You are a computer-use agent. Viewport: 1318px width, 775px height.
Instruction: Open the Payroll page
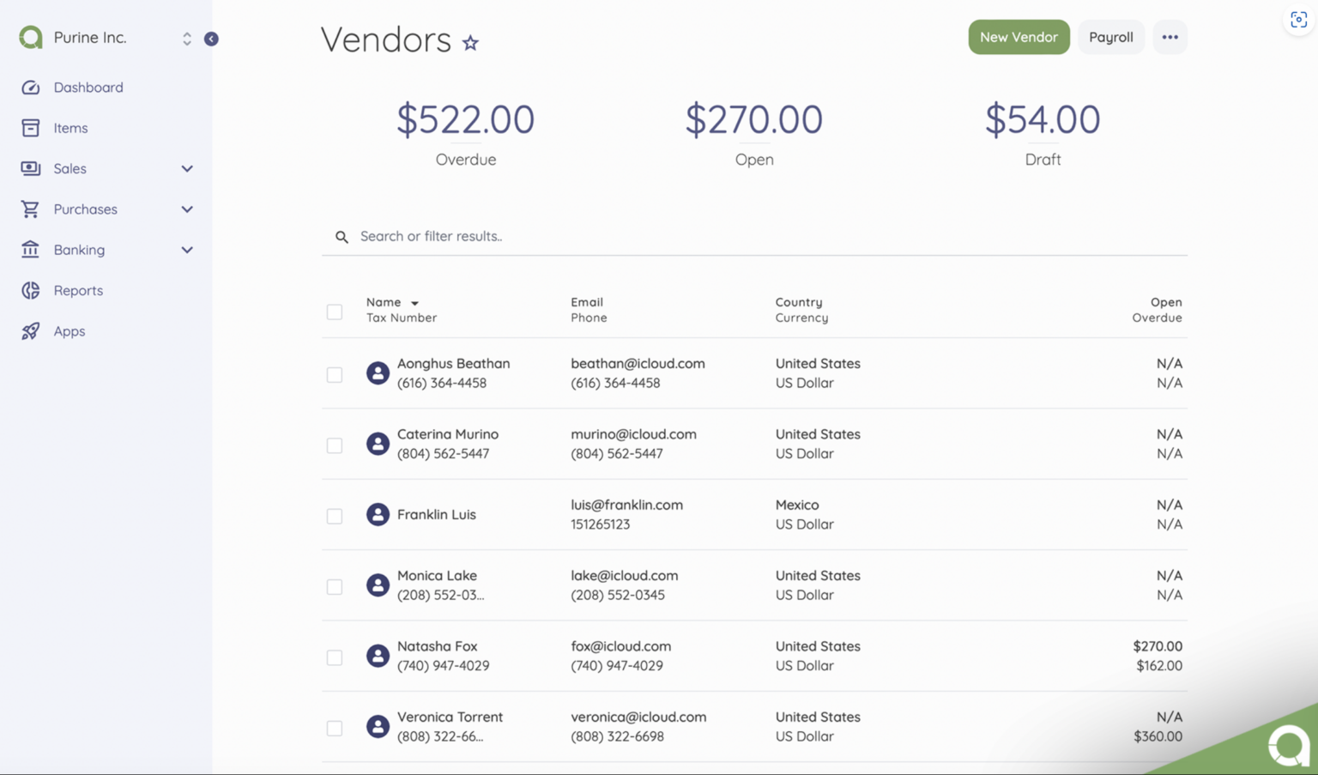point(1111,37)
